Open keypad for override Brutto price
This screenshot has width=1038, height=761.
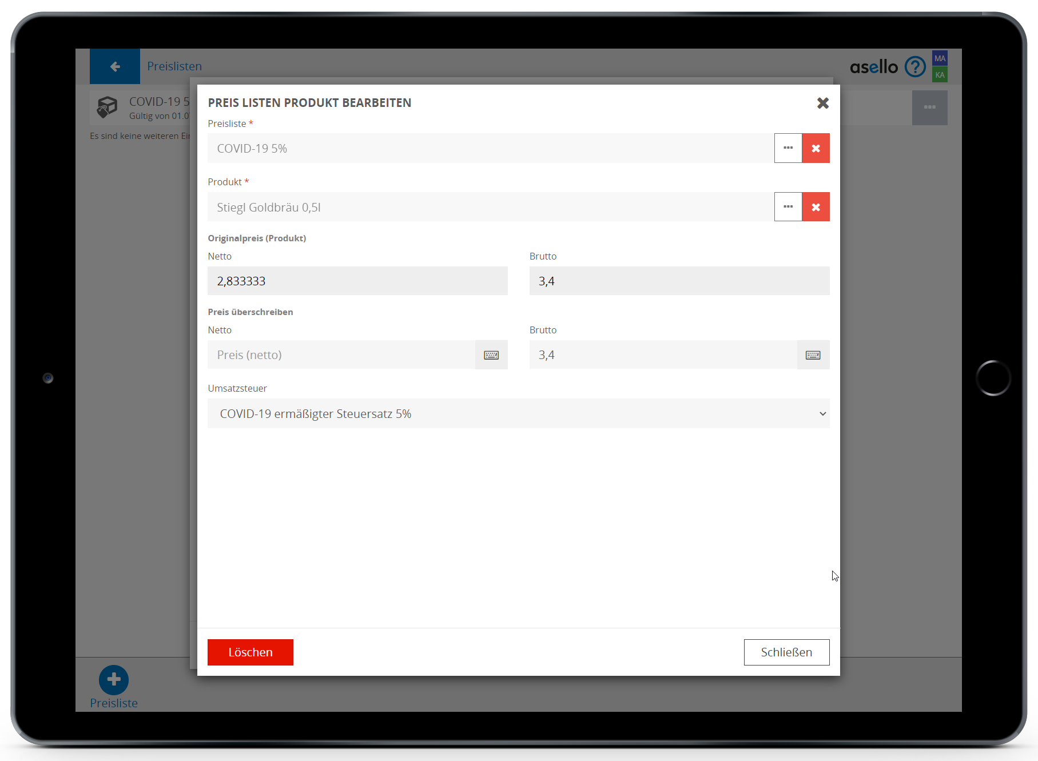pos(813,355)
